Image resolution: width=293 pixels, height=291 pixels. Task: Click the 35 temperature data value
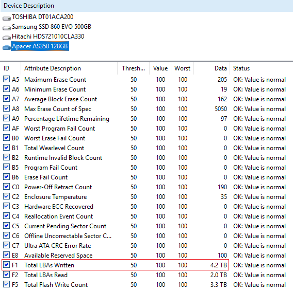click(224, 197)
